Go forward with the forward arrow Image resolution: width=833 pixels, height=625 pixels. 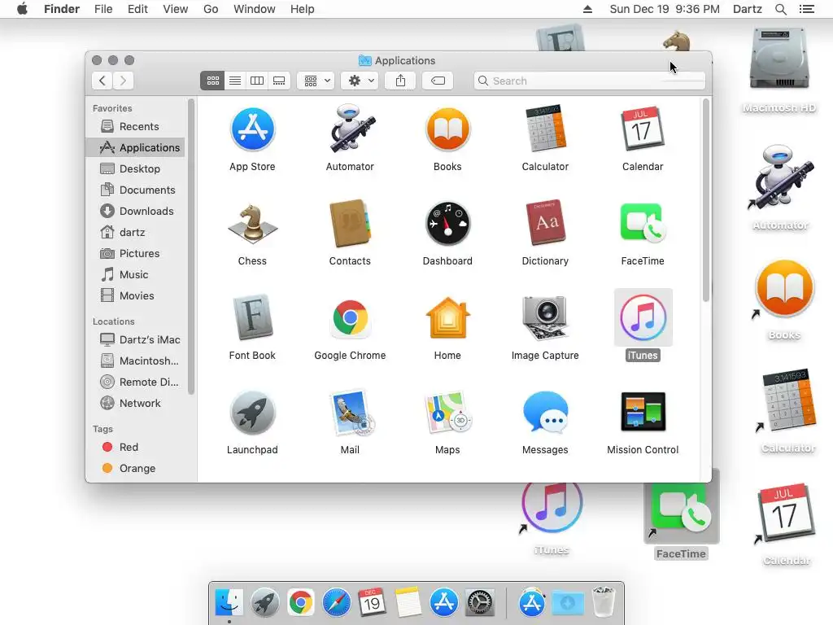[124, 81]
